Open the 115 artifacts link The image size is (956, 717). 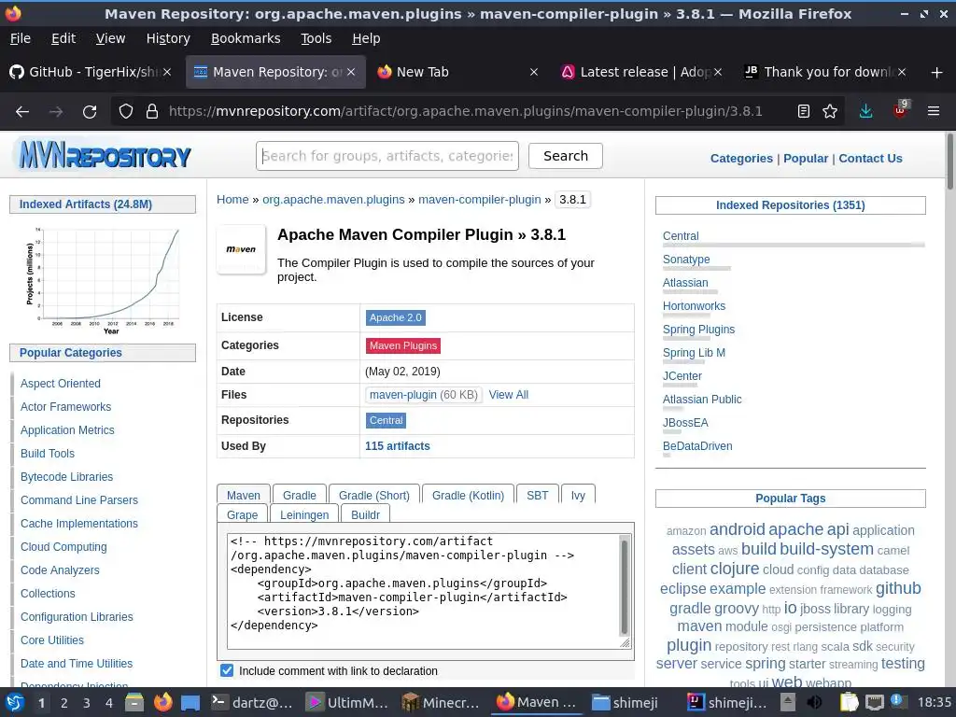click(x=398, y=446)
